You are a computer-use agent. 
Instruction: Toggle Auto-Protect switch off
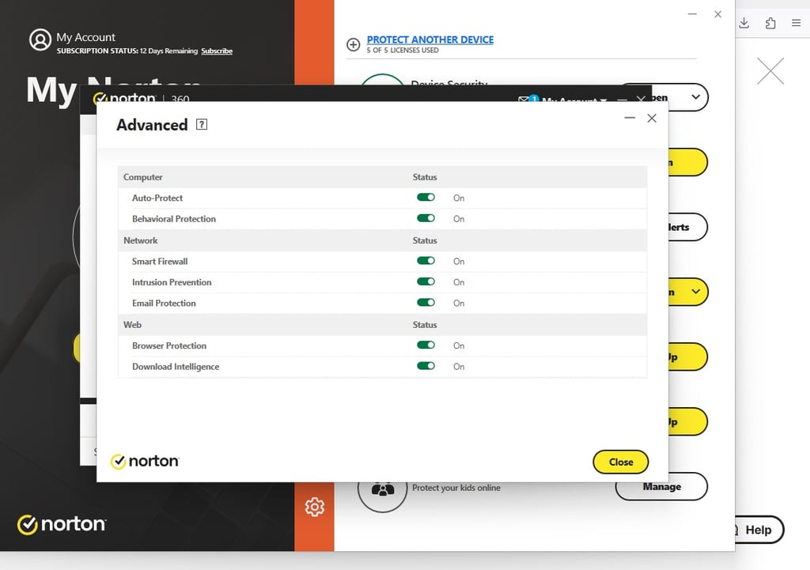[426, 197]
